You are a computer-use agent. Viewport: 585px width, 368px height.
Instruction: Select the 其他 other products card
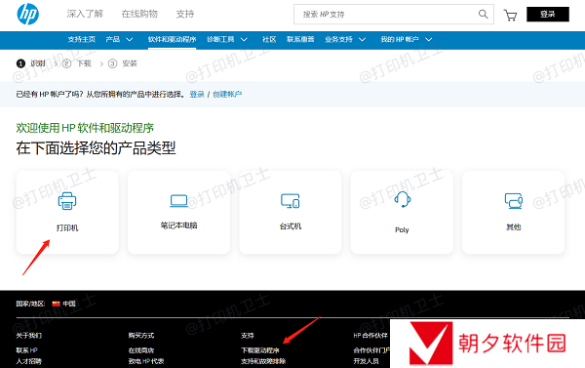[514, 212]
